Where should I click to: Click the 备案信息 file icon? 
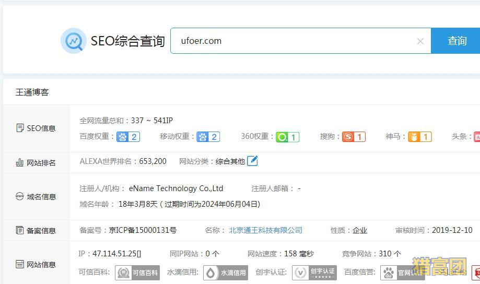(x=20, y=230)
